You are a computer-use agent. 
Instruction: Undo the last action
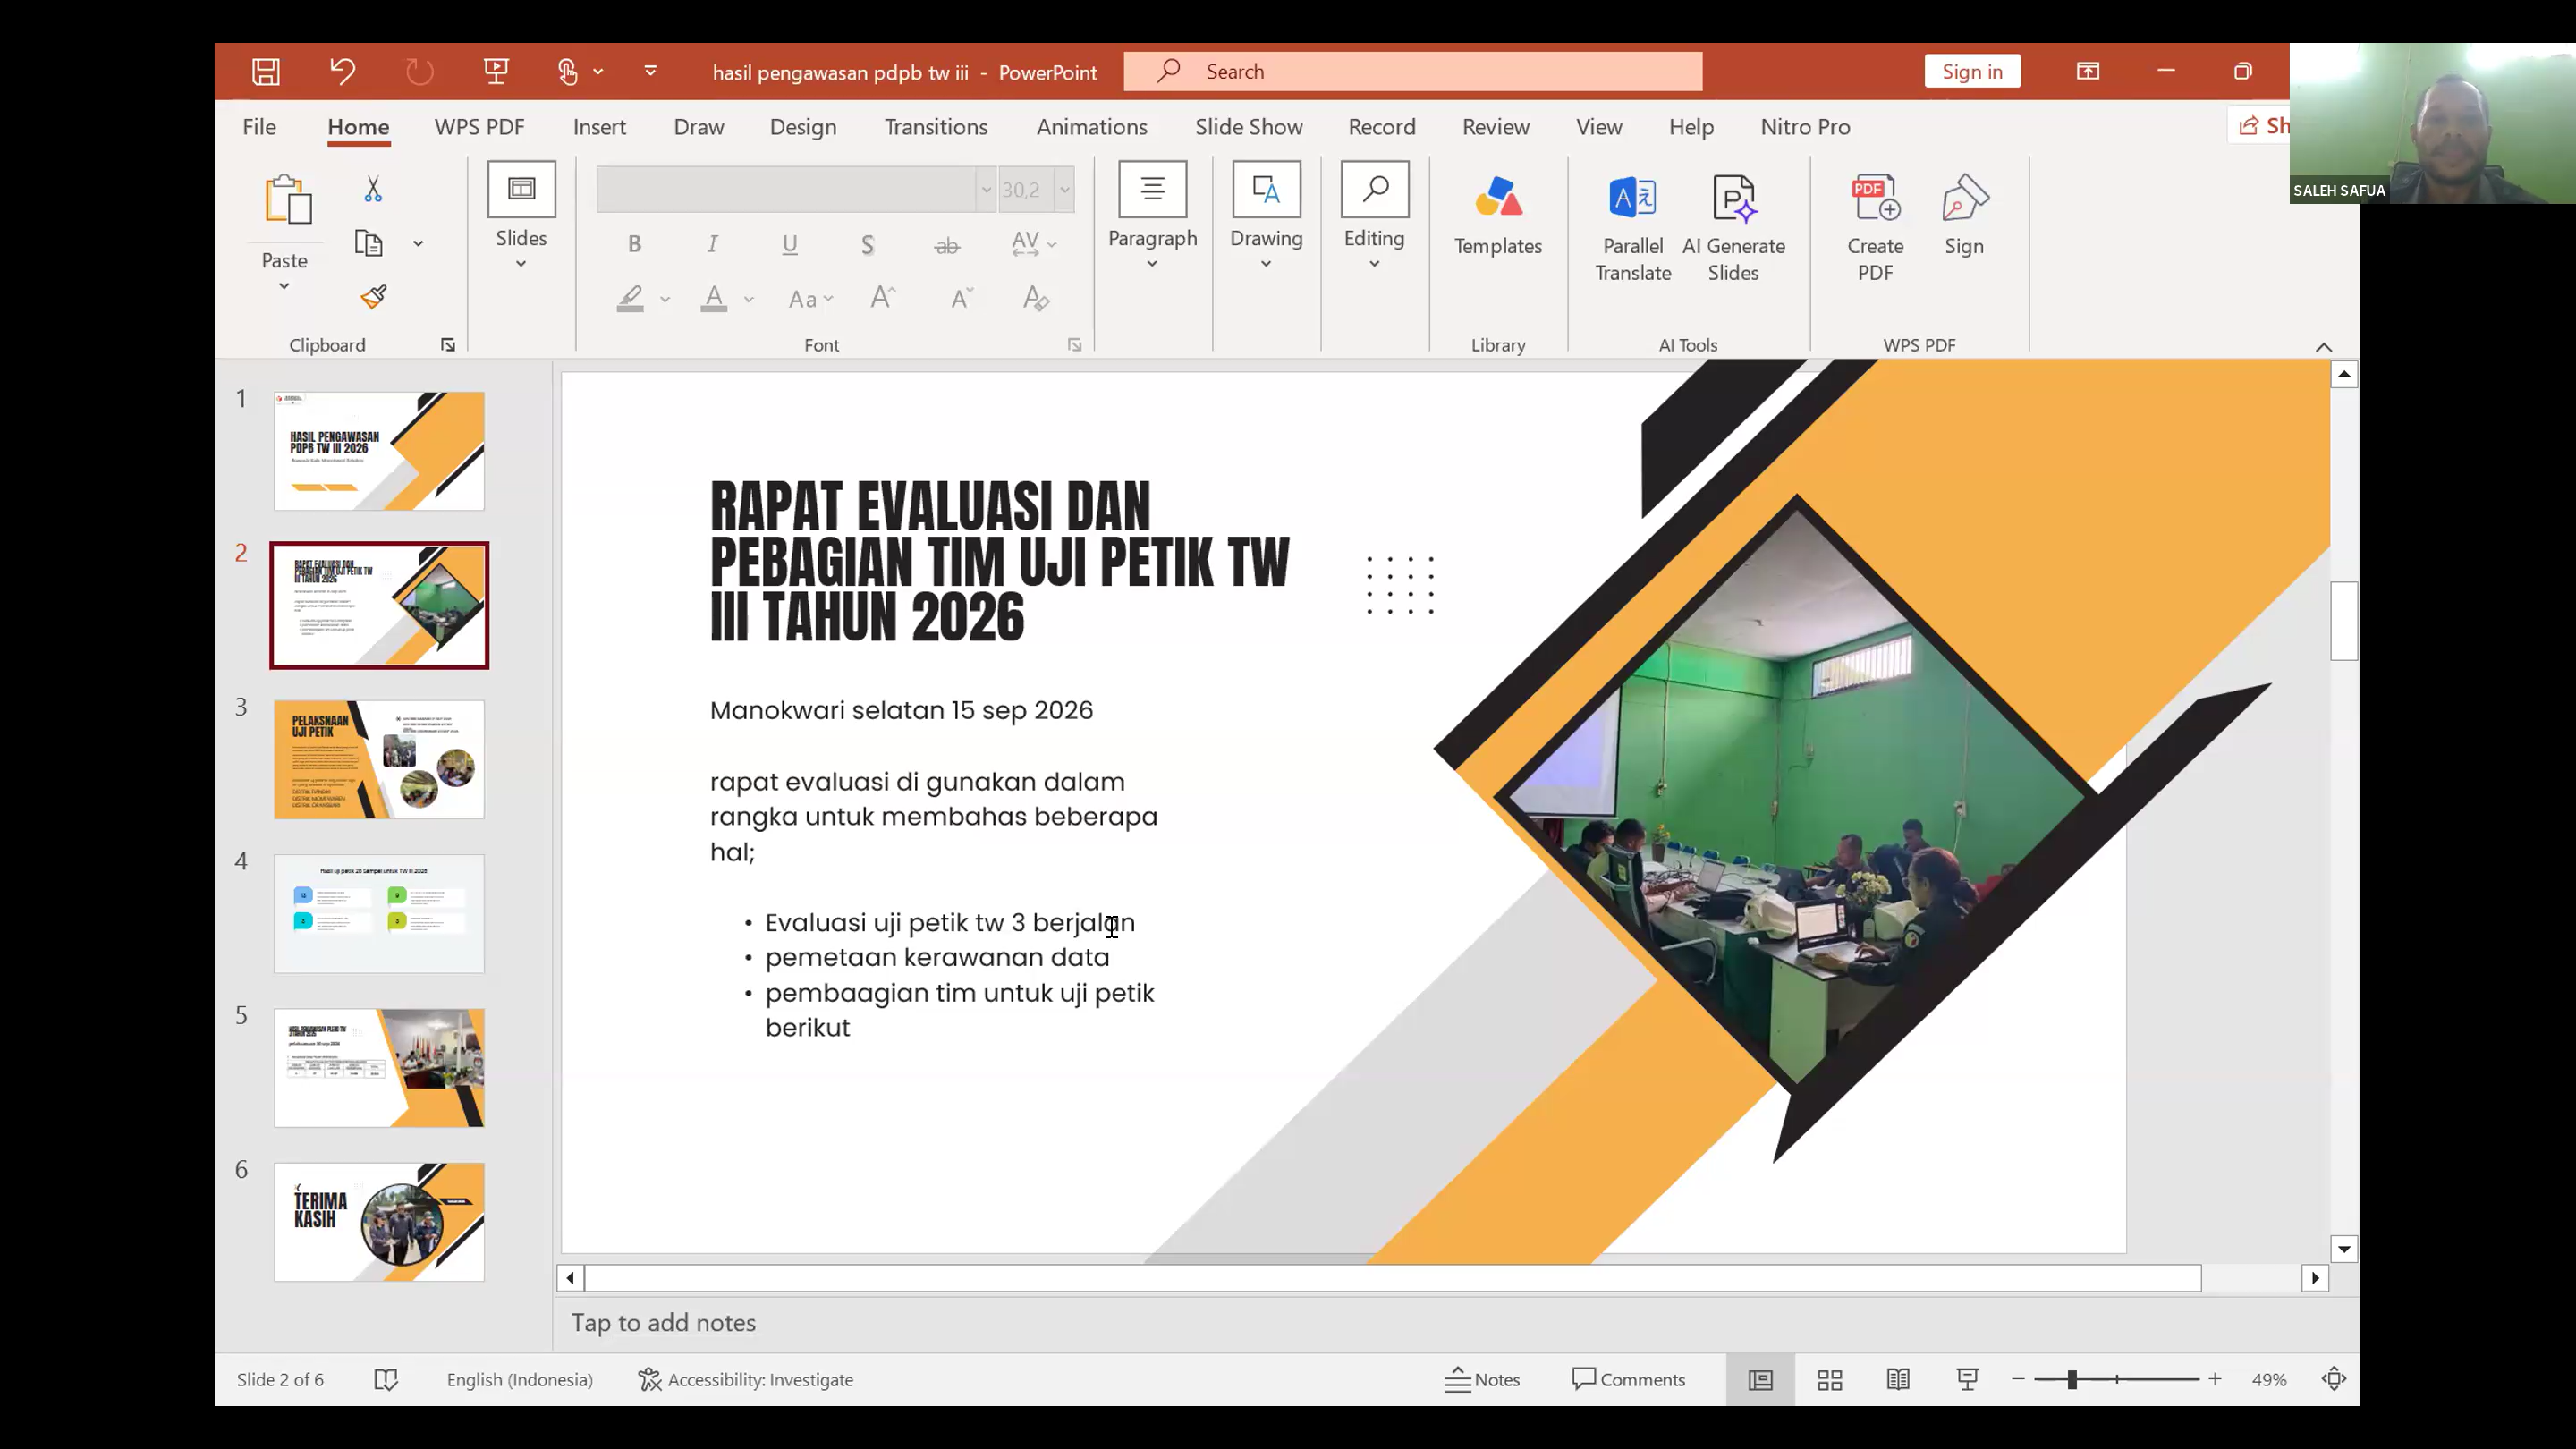coord(342,71)
